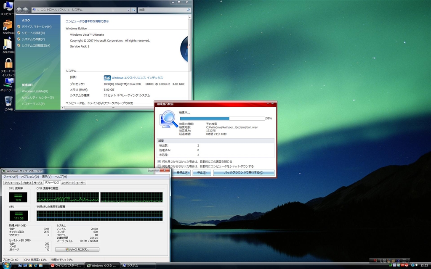431x269 pixels.
Task: Click the Back arrow in System window
Action: [x=19, y=10]
